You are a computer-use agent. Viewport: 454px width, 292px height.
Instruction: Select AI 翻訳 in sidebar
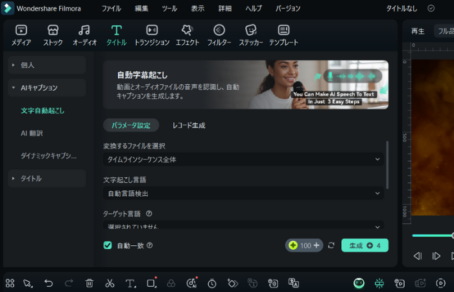coord(32,133)
